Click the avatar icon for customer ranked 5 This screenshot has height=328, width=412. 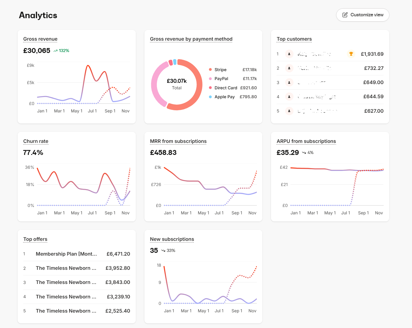(x=289, y=111)
